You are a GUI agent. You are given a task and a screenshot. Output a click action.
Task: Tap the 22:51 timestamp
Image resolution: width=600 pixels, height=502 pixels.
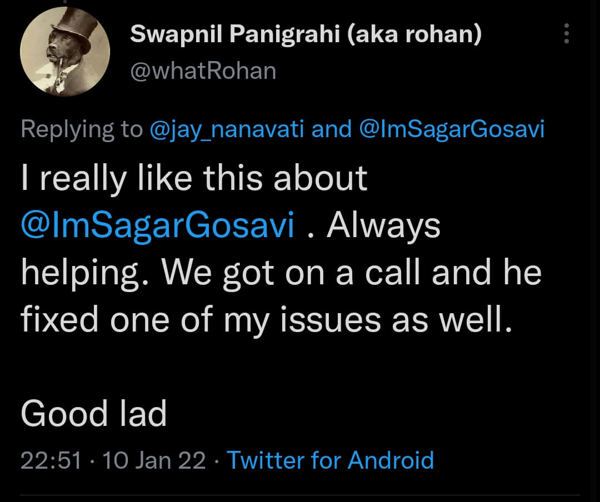coord(51,460)
